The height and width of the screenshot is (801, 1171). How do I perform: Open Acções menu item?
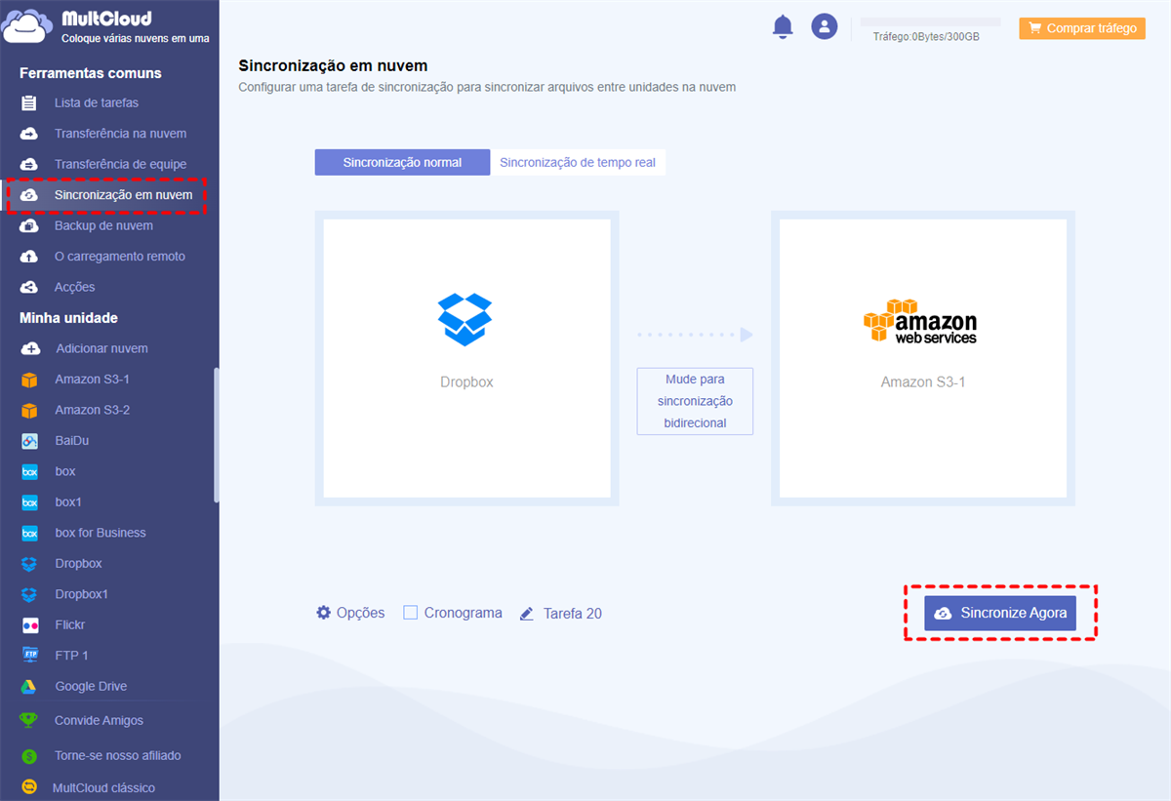[75, 287]
